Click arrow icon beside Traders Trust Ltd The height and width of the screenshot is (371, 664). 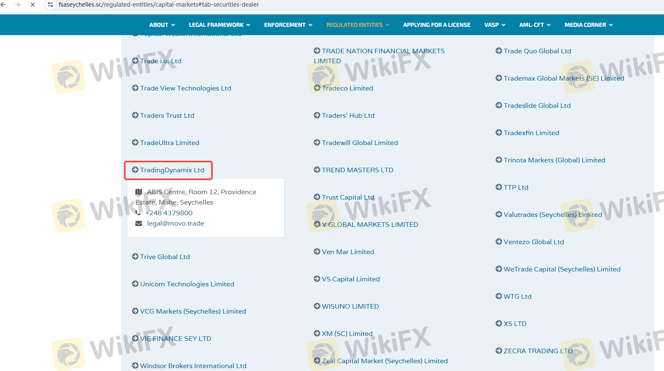click(135, 115)
